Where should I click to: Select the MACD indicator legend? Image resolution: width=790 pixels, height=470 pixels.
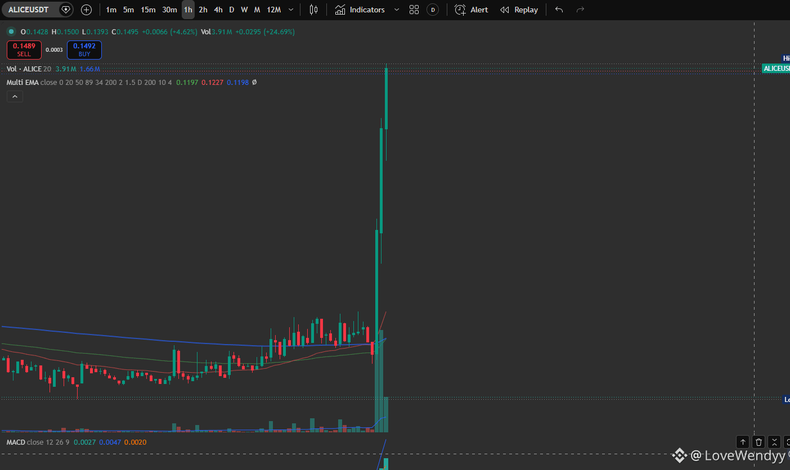[x=16, y=442]
